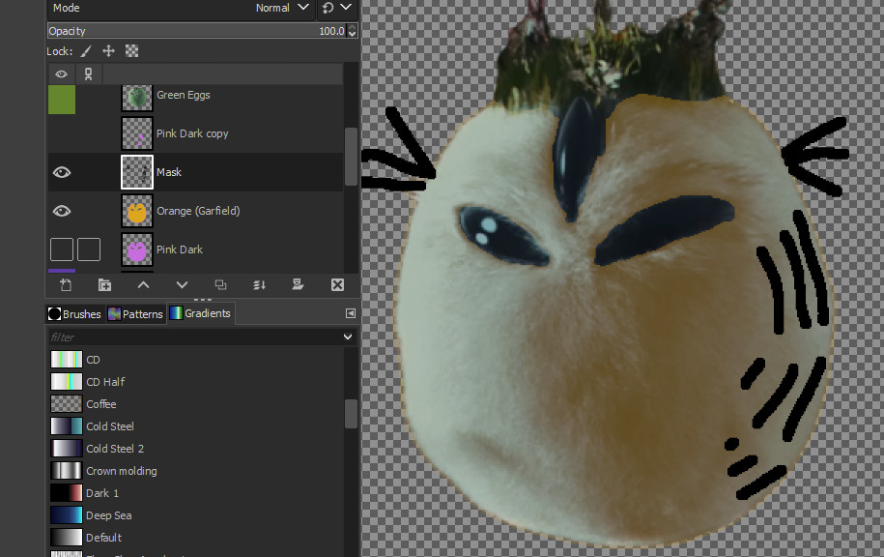Image resolution: width=884 pixels, height=557 pixels.
Task: Select the Orange (Garfield) layer thumbnail
Action: point(137,211)
